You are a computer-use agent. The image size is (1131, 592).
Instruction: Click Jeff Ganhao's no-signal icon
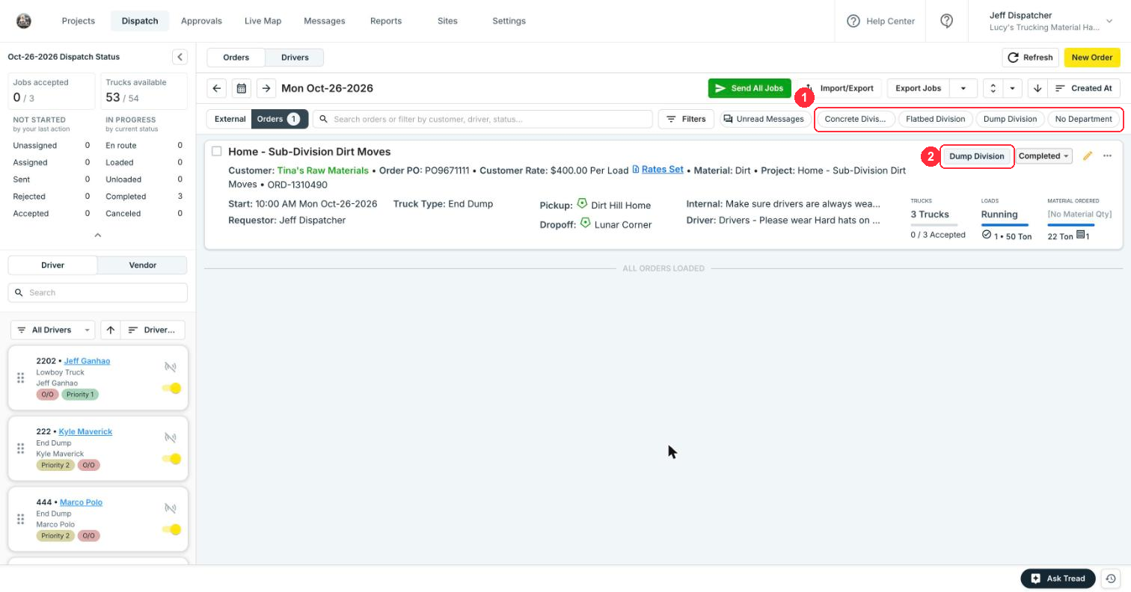tap(171, 367)
